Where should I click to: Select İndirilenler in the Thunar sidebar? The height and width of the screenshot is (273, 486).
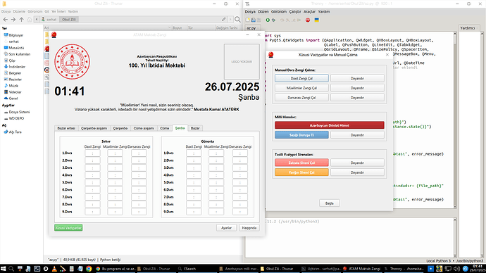(17, 67)
